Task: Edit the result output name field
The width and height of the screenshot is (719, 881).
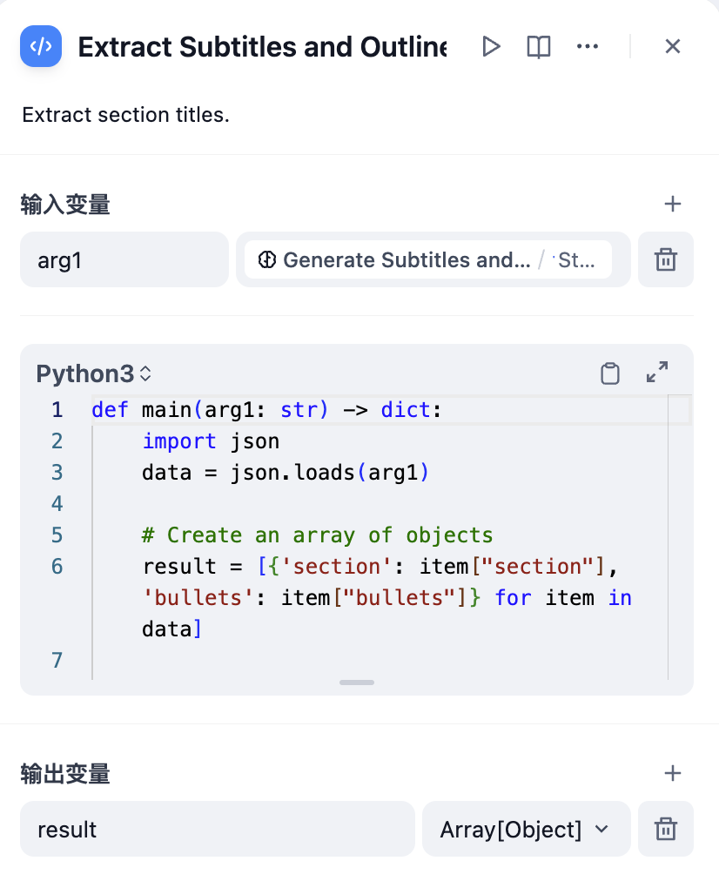Action: tap(218, 829)
